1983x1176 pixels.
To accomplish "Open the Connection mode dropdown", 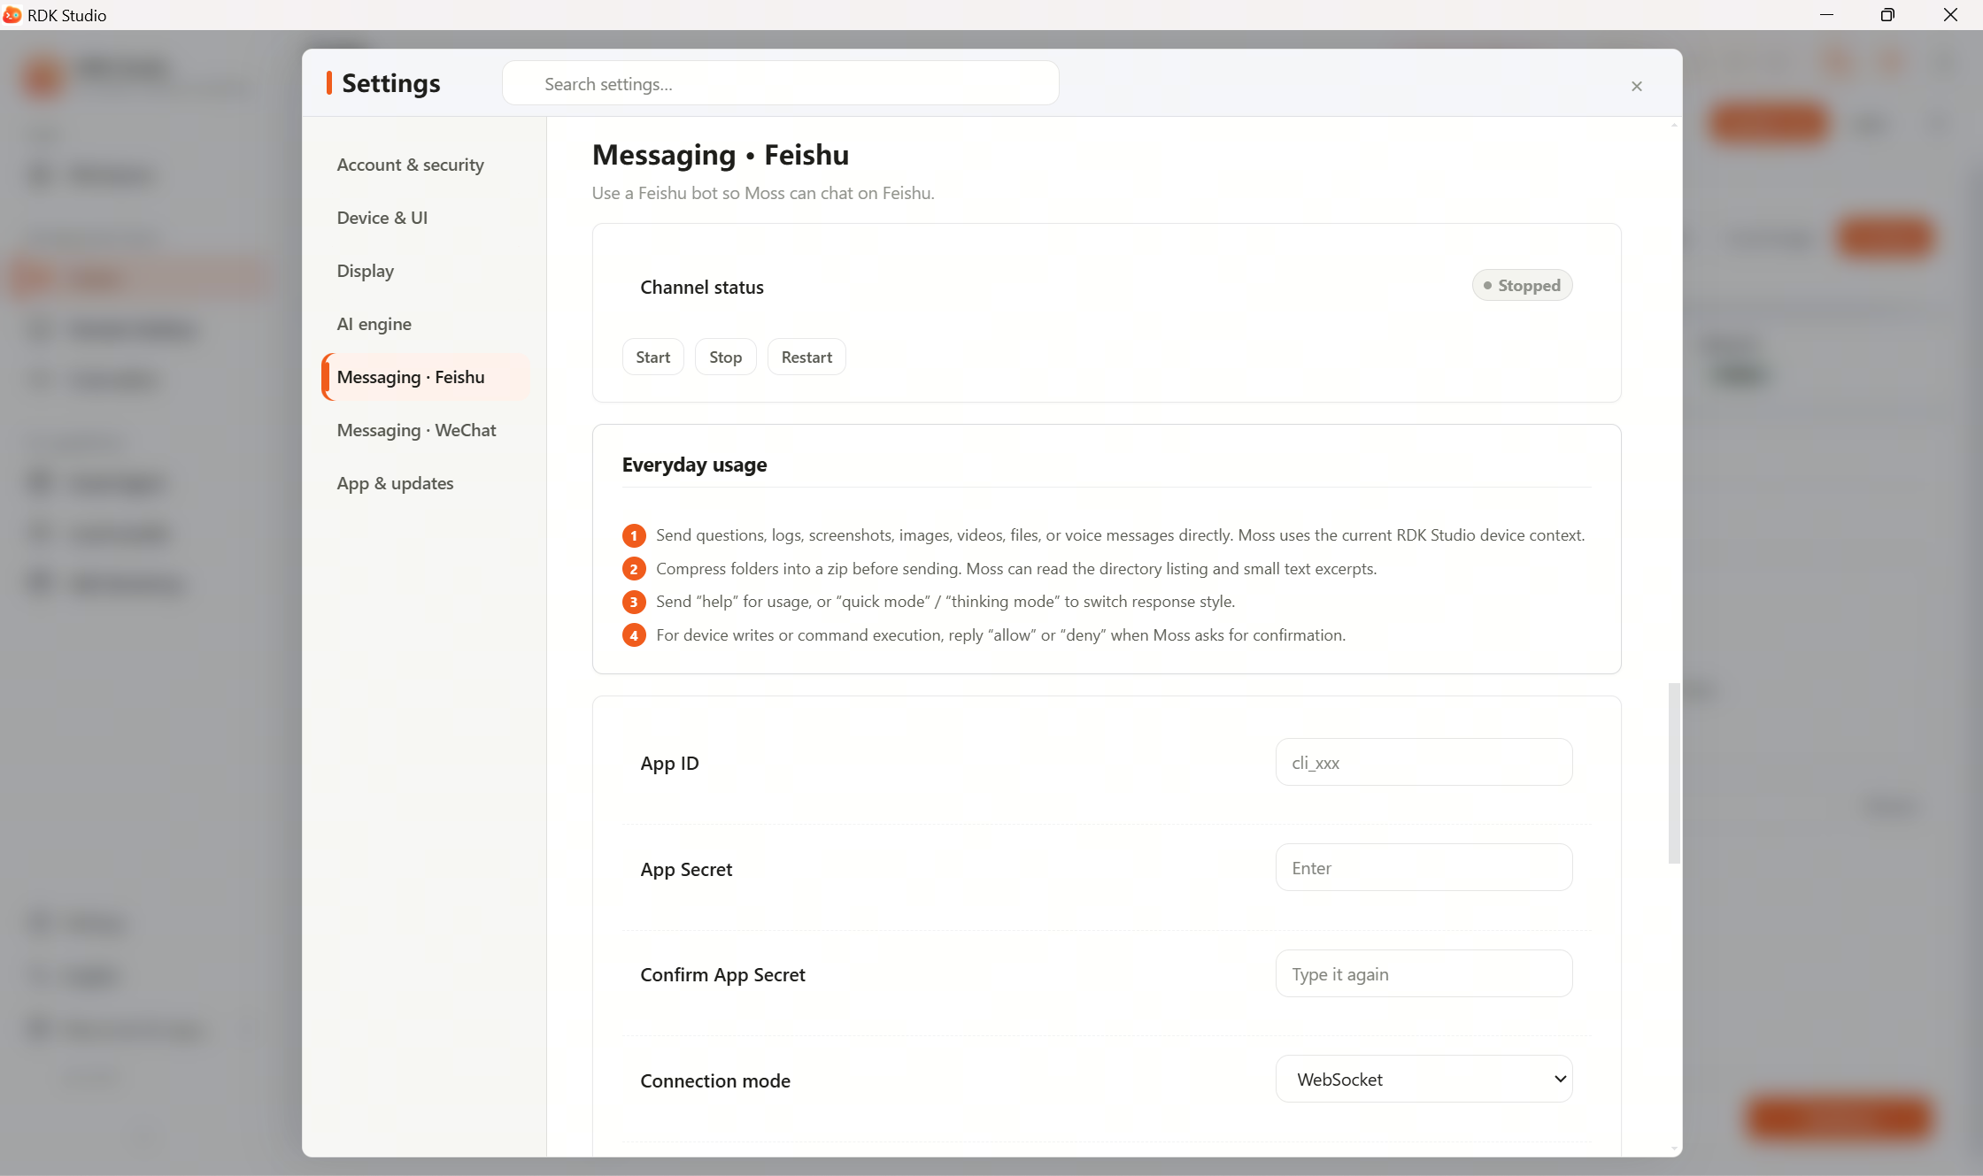I will coord(1424,1079).
